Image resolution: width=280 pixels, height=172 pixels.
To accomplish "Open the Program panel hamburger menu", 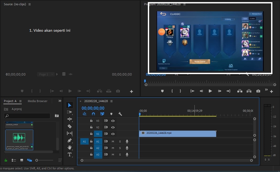I will click(x=184, y=4).
